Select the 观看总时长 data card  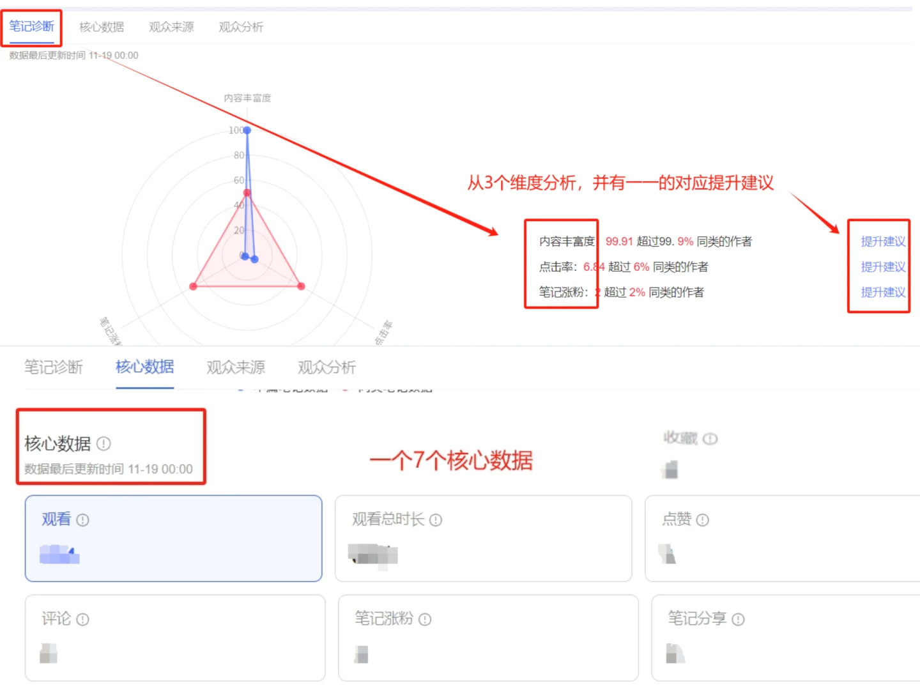click(484, 539)
